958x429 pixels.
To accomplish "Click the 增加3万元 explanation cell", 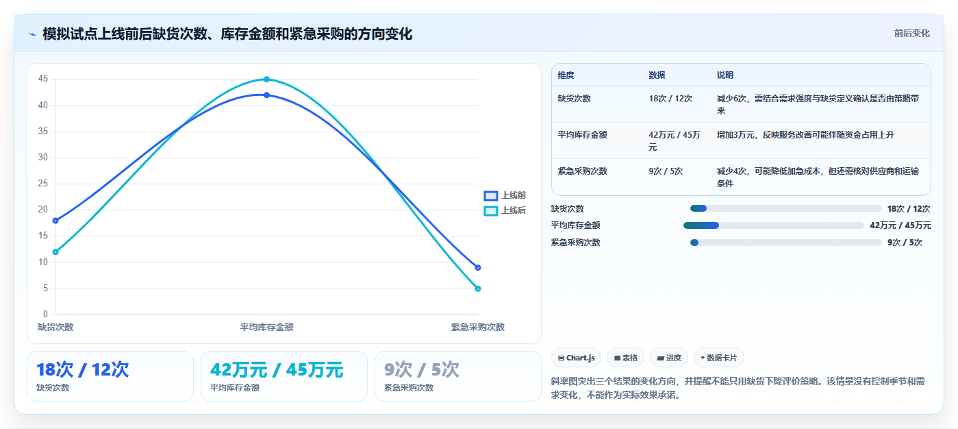I will [820, 140].
